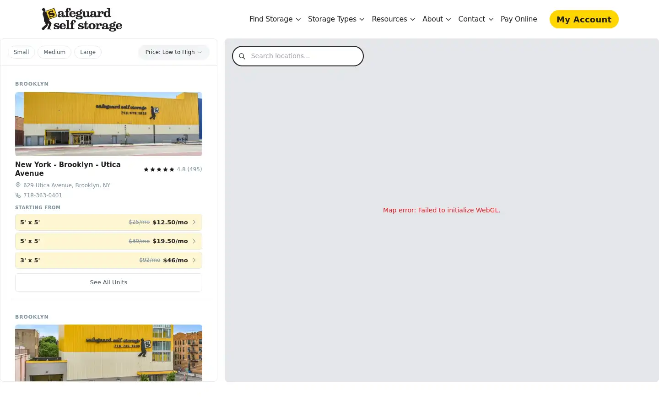659x412 pixels.
Task: Click the STARTING FROM label
Action: pos(38,207)
